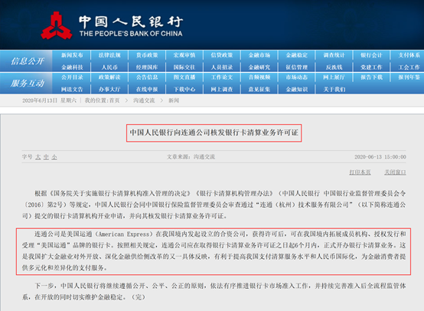Visit the 办事大厅 page

coord(109,90)
